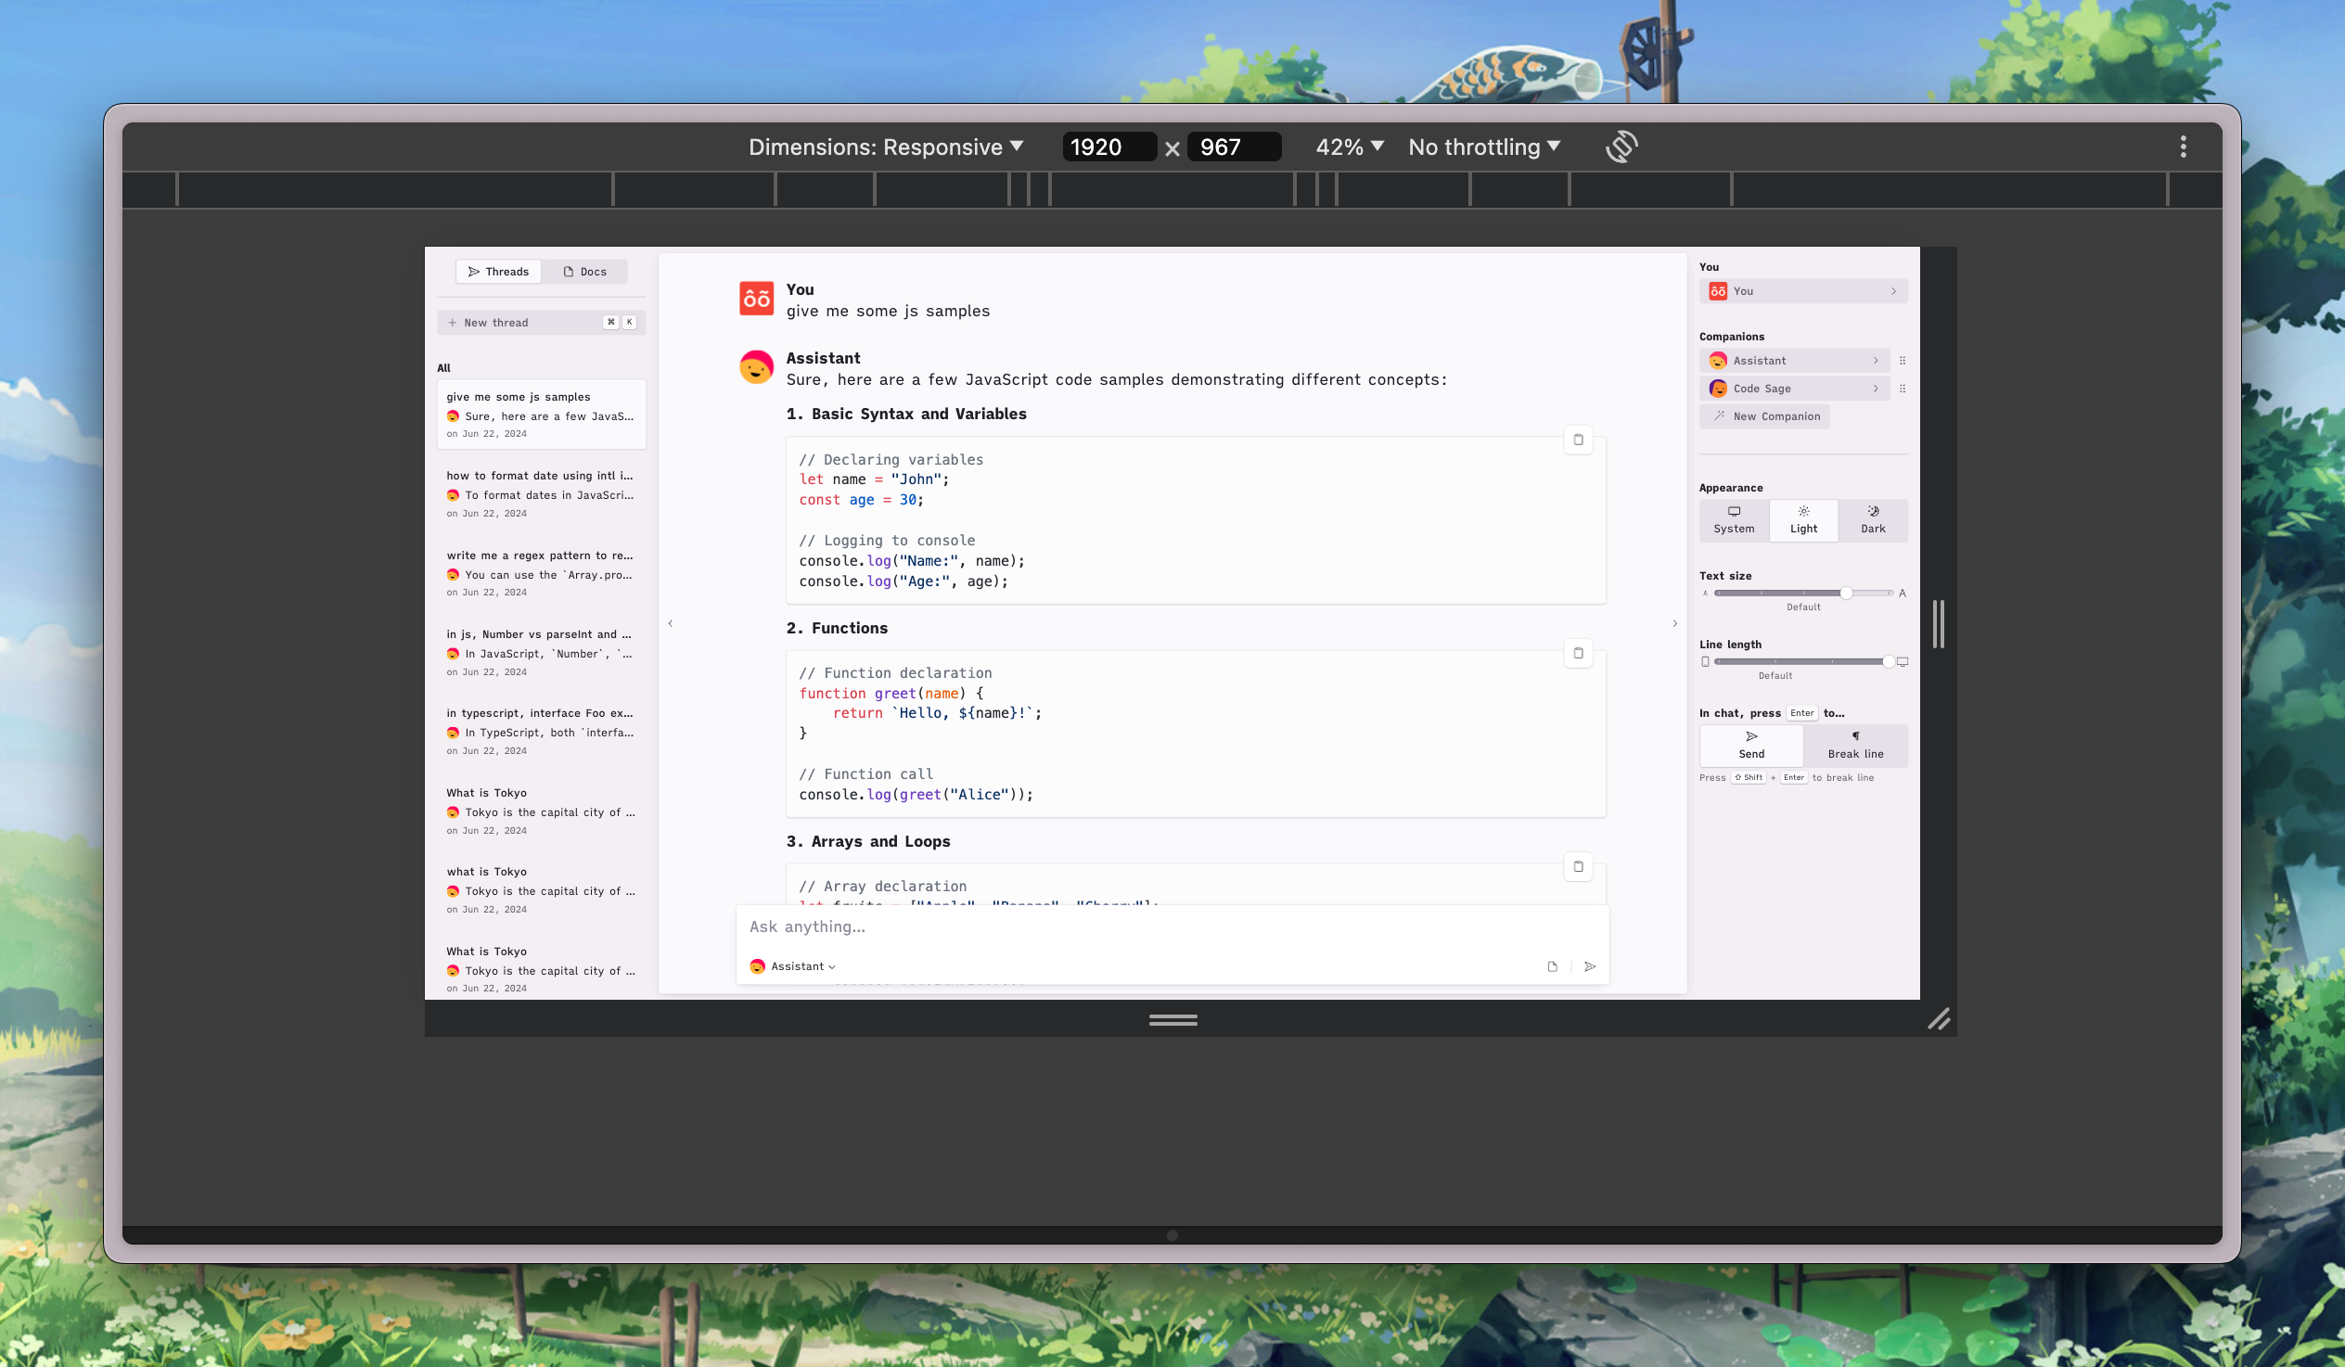Click the '1. Basic Syntax and Variables' heading
Viewport: 2345px width, 1367px height.
pyautogui.click(x=905, y=415)
